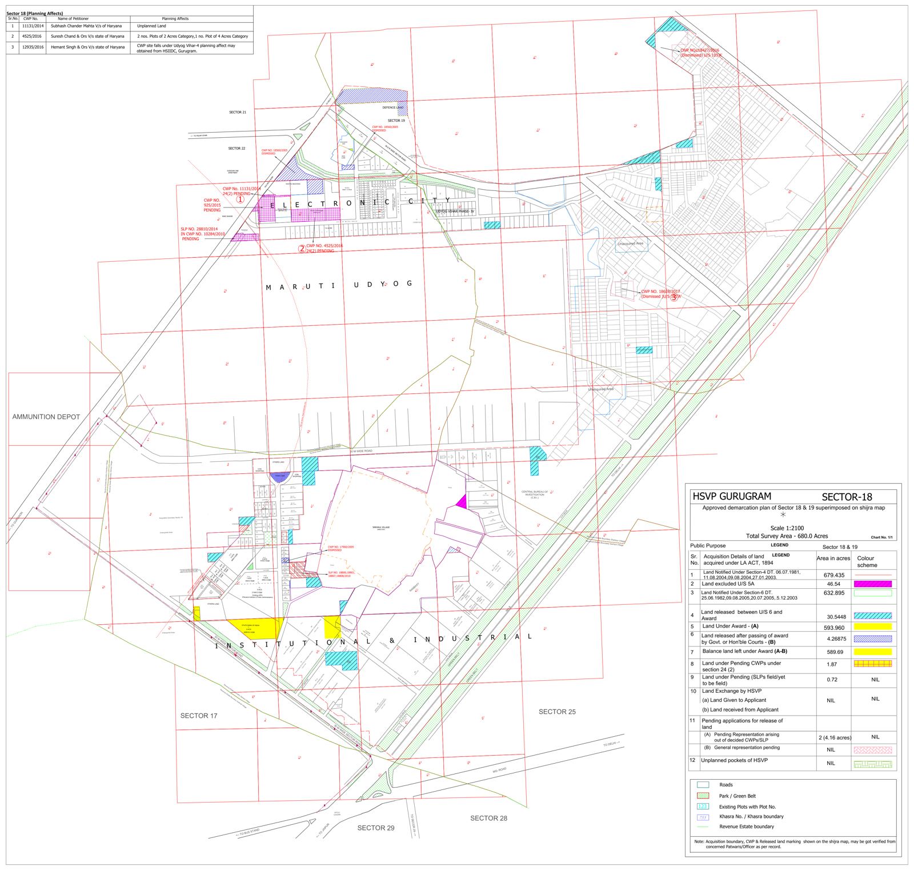Click CWP No. '4525/2016' table cell
The height and width of the screenshot is (870, 914).
[x=33, y=36]
